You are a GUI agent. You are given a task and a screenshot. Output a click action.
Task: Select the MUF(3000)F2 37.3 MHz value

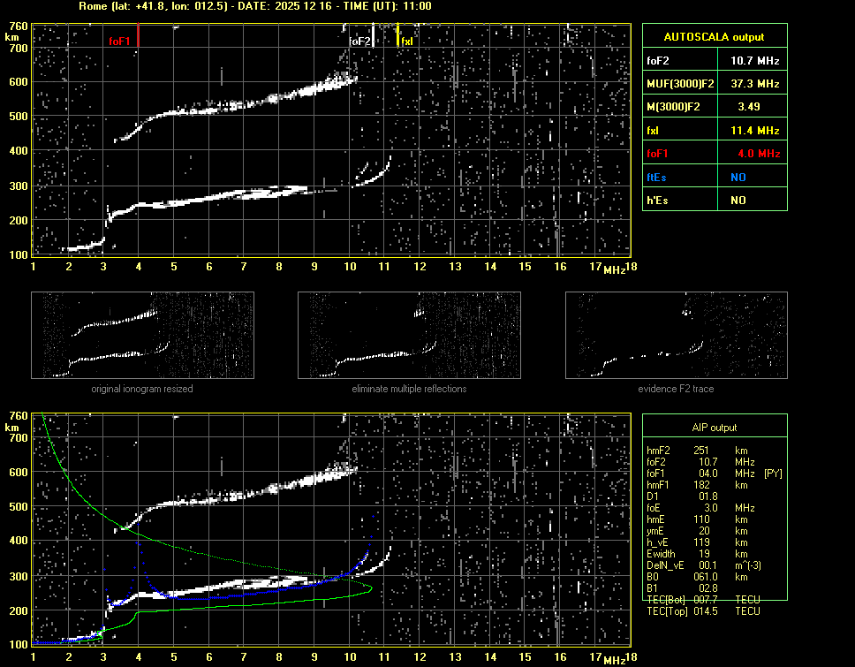tap(754, 84)
